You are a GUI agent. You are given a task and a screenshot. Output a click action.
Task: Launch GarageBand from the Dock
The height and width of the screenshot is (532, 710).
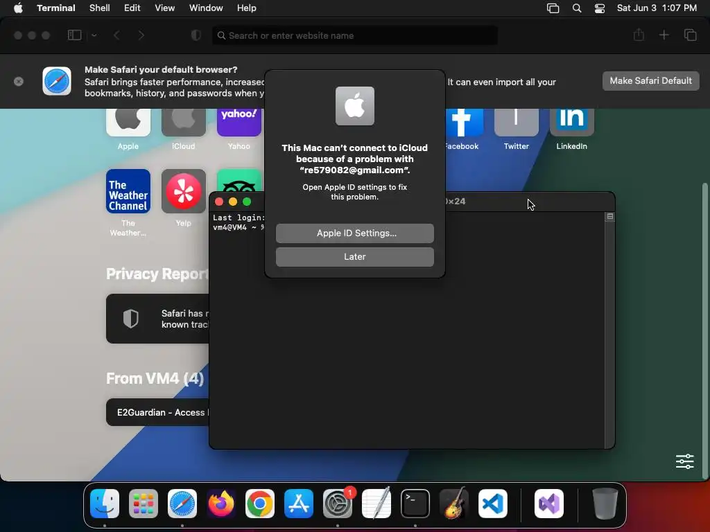point(454,504)
